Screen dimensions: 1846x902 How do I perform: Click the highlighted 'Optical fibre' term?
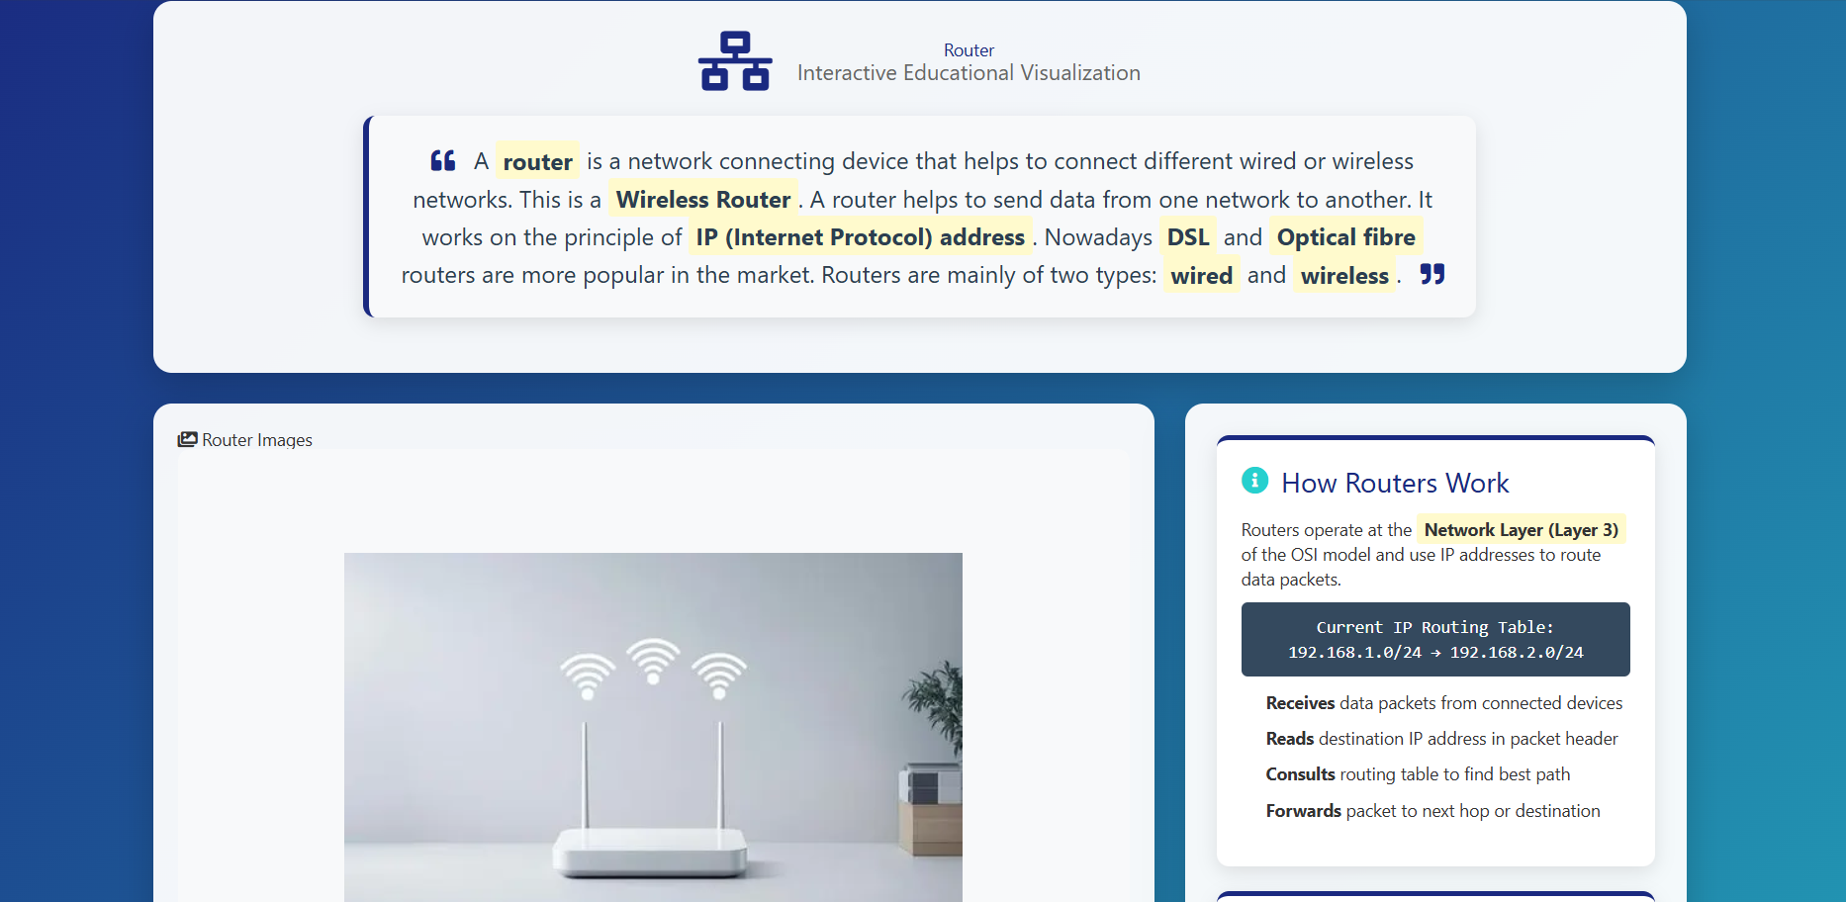click(x=1345, y=237)
